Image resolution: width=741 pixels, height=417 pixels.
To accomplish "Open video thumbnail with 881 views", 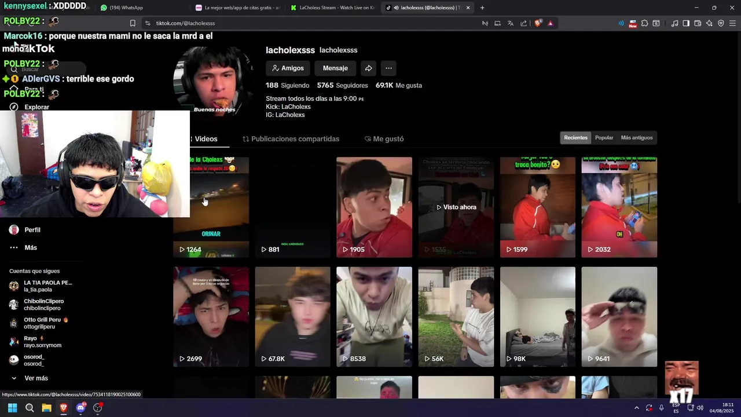I will click(x=292, y=207).
